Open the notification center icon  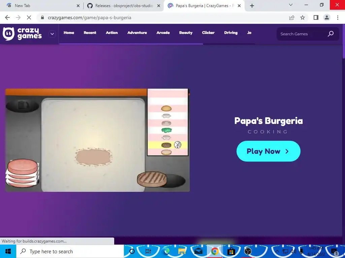pyautogui.click(x=334, y=252)
